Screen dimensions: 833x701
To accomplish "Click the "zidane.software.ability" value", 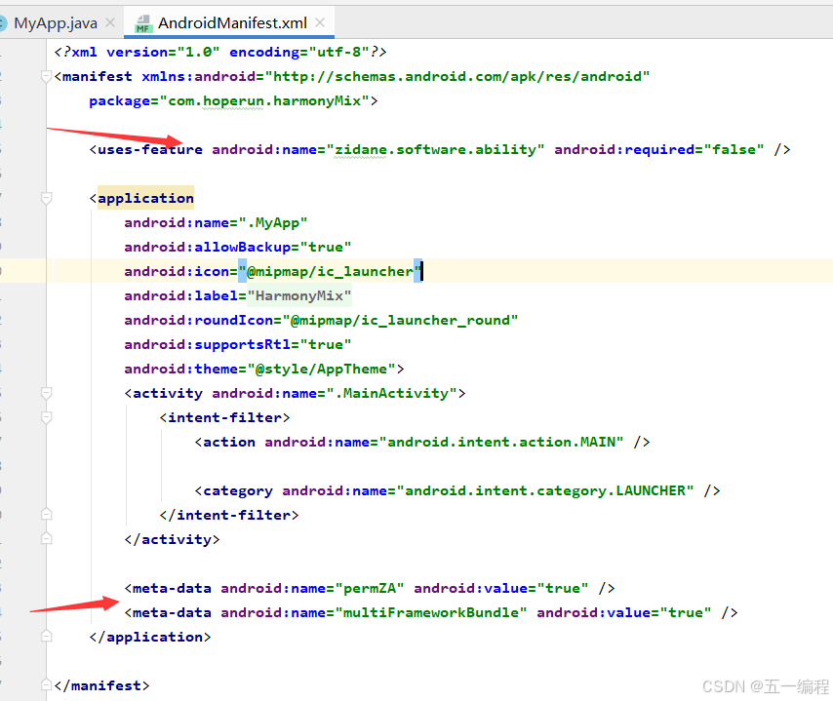I will (436, 150).
